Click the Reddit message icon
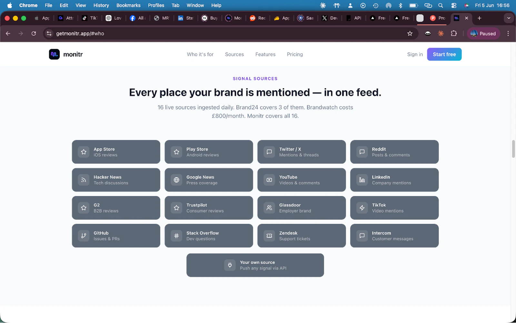Viewport: 516px width, 323px height. (362, 152)
